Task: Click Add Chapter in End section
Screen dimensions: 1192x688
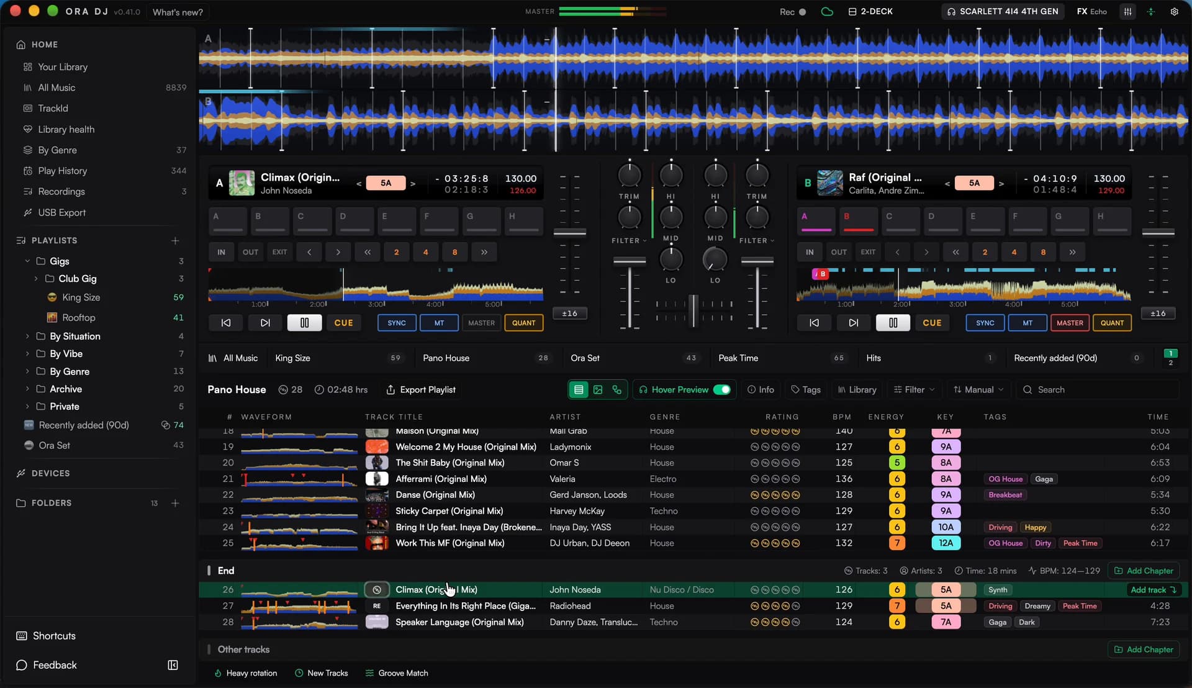Action: [x=1144, y=571]
